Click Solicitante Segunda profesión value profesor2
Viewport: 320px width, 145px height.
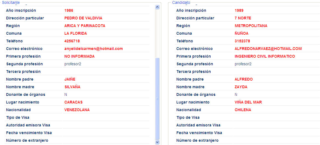click(x=73, y=64)
